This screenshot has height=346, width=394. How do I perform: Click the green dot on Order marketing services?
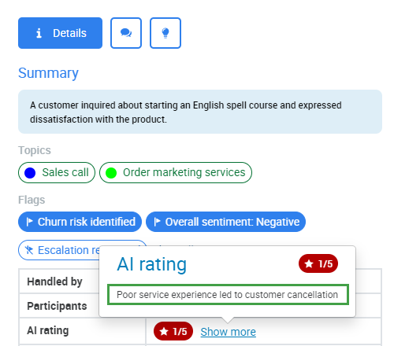tap(111, 173)
